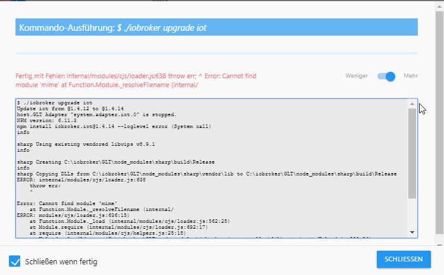The height and width of the screenshot is (275, 444).
Task: Click 'Schließen wenn fertig' label text
Action: point(61,262)
